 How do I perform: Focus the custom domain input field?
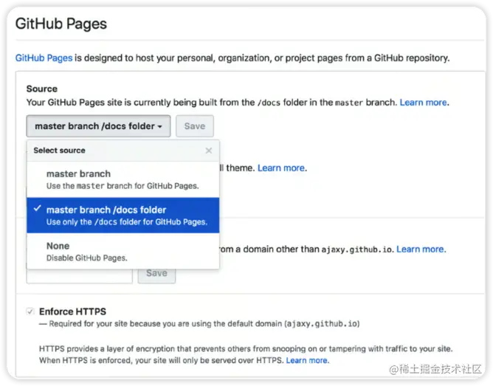80,276
